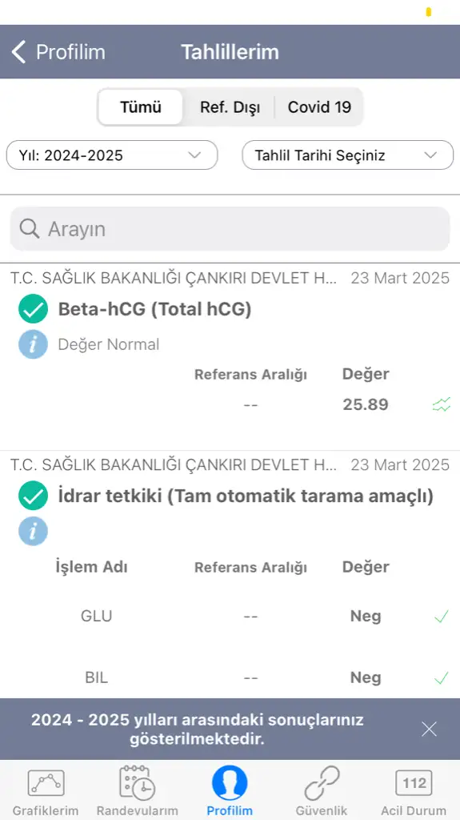Tap info icon beside Değer Normal
This screenshot has width=460, height=820.
[33, 344]
